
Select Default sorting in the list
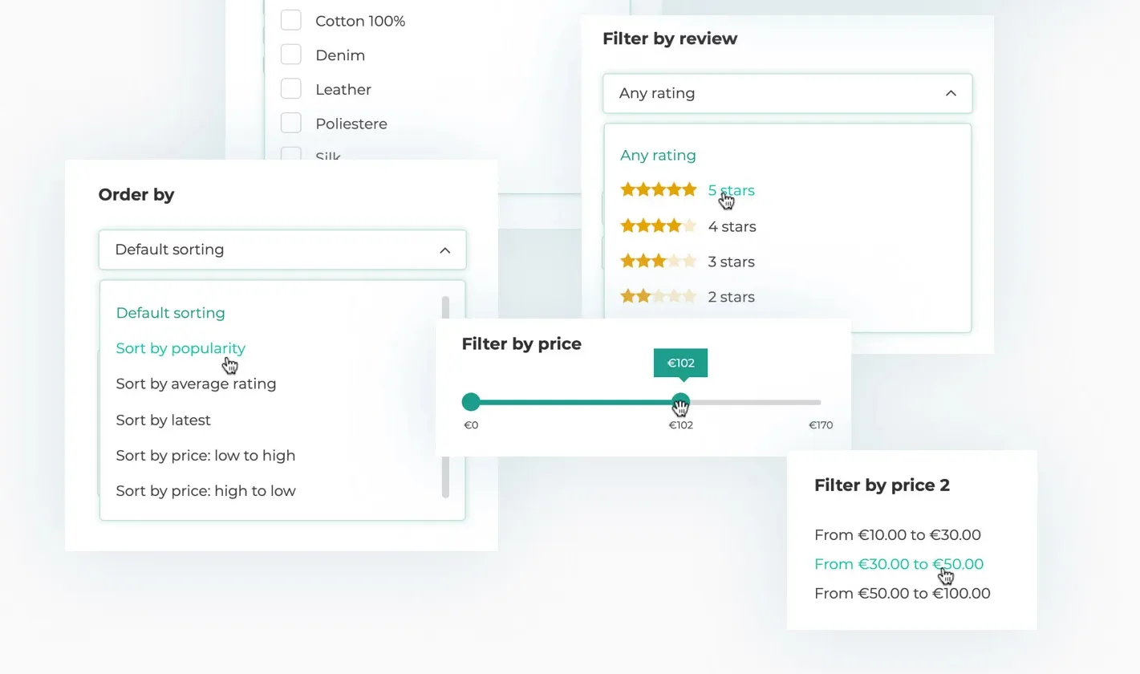tap(170, 313)
